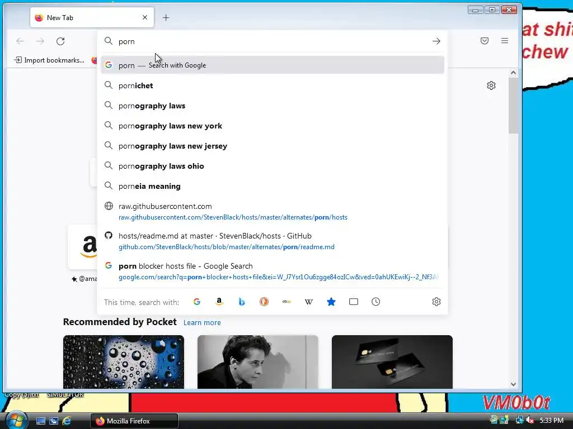
Task: Search bookmarks with the star icon
Action: tap(331, 302)
